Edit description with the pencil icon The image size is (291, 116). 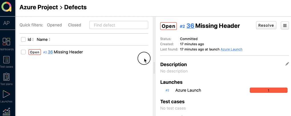tap(287, 64)
